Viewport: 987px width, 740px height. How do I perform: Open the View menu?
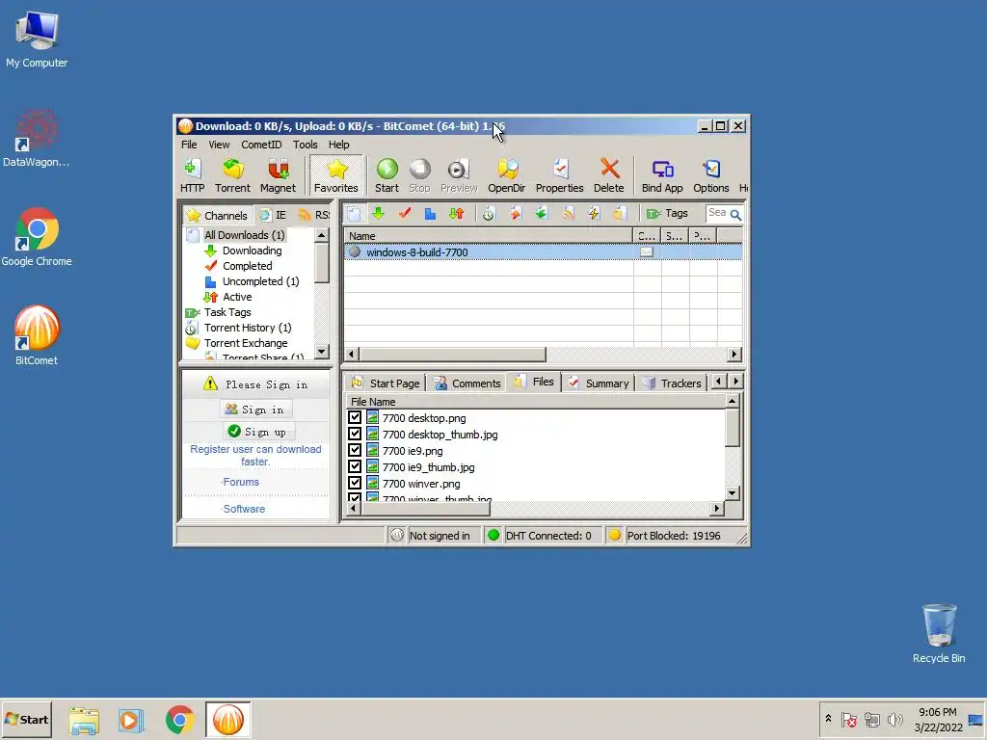click(x=219, y=145)
